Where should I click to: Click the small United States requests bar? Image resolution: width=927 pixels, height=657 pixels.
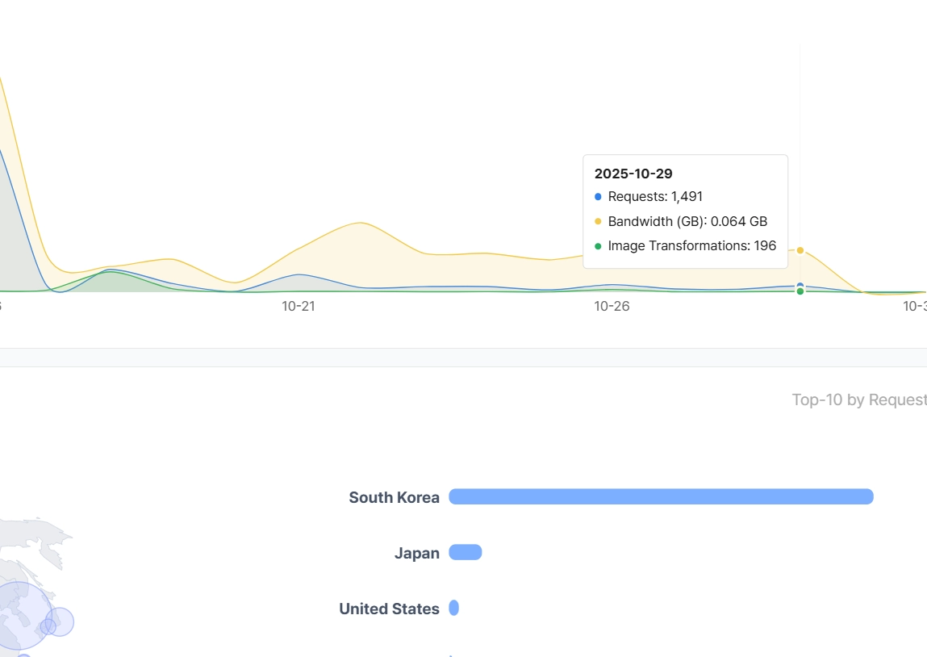pos(453,608)
